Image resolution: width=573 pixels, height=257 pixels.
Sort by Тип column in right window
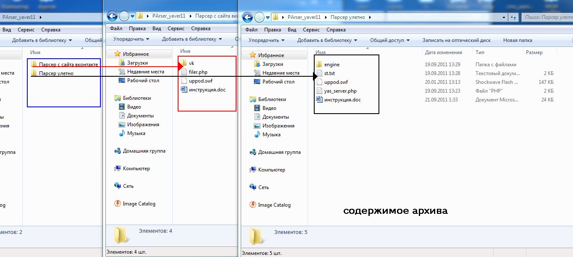point(480,52)
